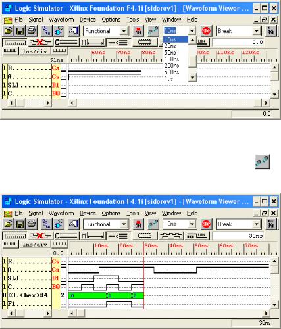
Task: Click the Print icon in bottom window toolbar
Action: click(x=32, y=224)
